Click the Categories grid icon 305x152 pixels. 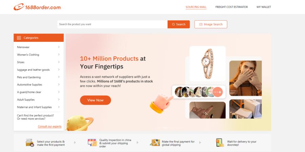pyautogui.click(x=19, y=38)
